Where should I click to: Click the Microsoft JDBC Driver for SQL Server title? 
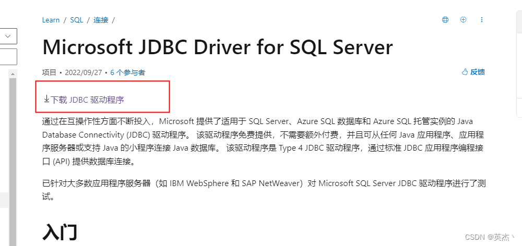click(218, 47)
